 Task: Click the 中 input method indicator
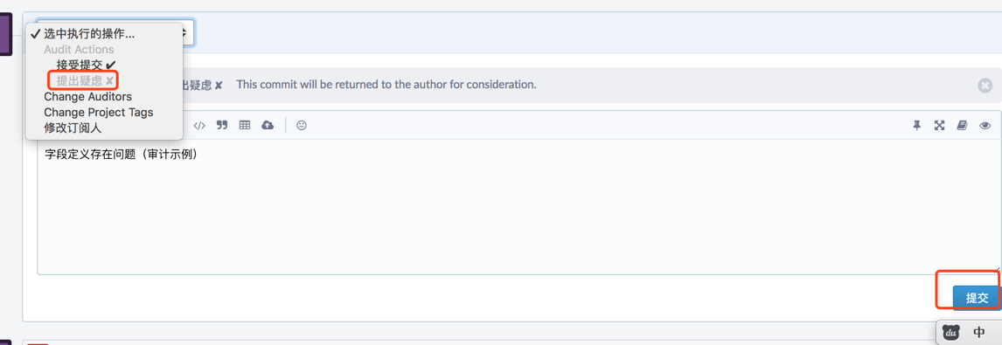click(x=979, y=332)
